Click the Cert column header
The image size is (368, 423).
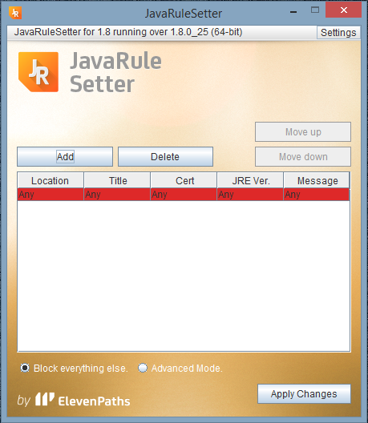184,180
